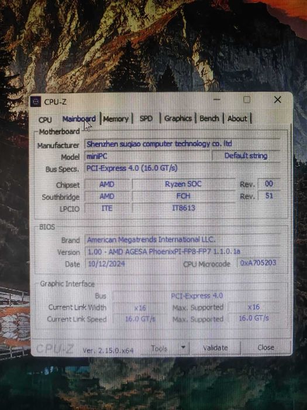
Task: Switch to the SPD tab
Action: click(146, 118)
